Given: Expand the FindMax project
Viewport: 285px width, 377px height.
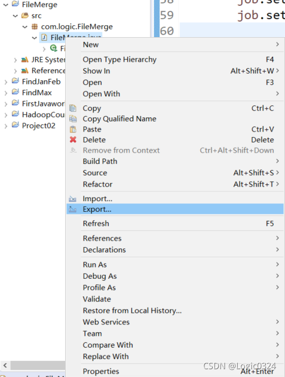Looking at the screenshot, I should [x=6, y=93].
